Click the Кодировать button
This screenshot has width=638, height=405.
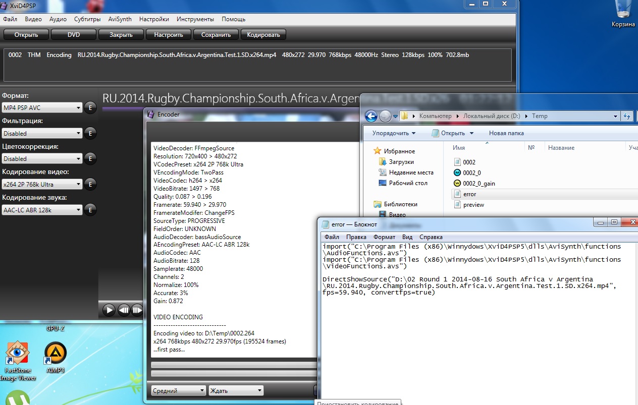click(x=263, y=35)
